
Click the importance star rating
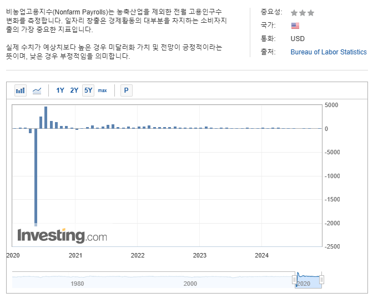coord(303,13)
